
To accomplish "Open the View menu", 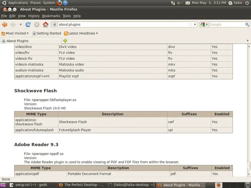I will coord(22,16).
